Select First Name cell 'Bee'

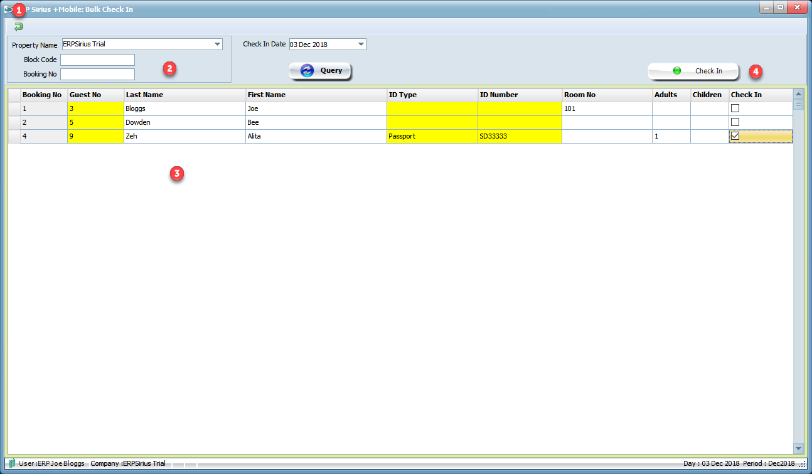click(x=316, y=122)
